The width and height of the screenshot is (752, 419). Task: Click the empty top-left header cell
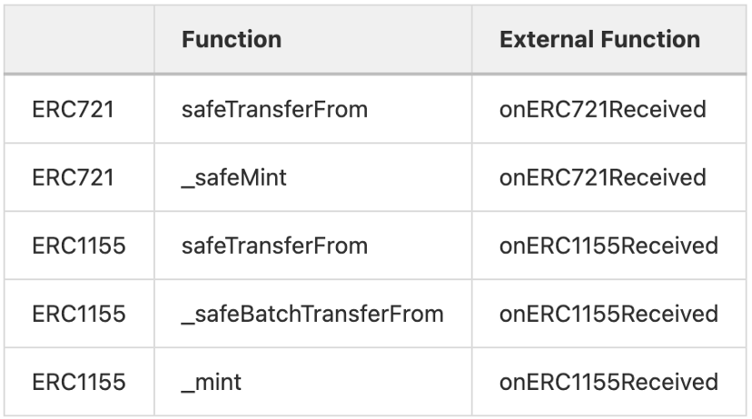79,40
